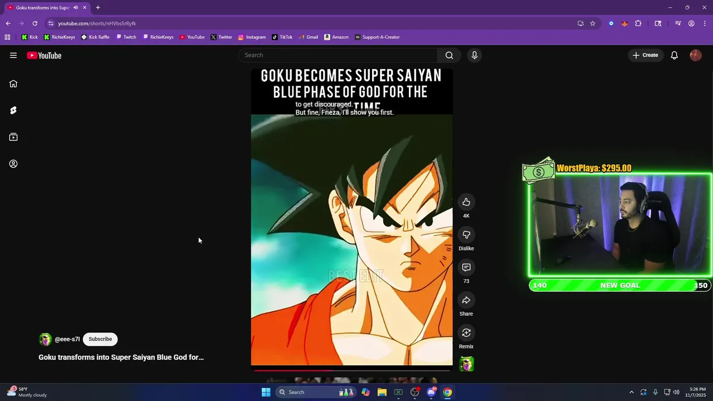Image resolution: width=713 pixels, height=401 pixels.
Task: Like the Short with thumbs up
Action: (466, 202)
